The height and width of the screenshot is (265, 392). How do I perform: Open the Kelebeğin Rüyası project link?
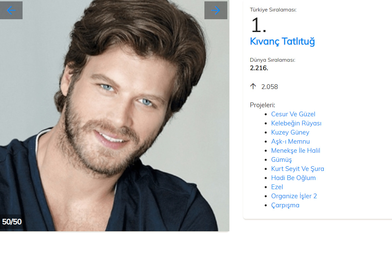click(296, 123)
